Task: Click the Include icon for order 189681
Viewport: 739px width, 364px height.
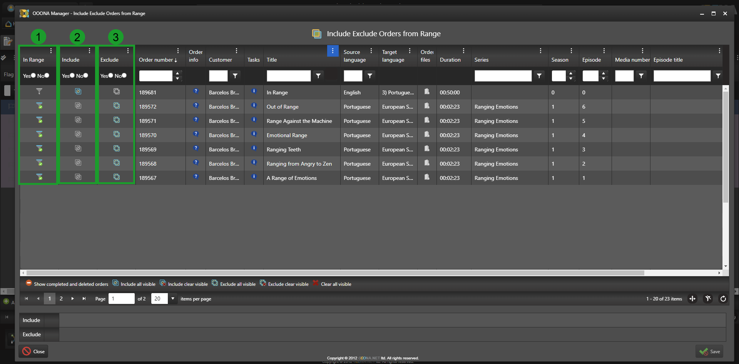Action: [78, 92]
